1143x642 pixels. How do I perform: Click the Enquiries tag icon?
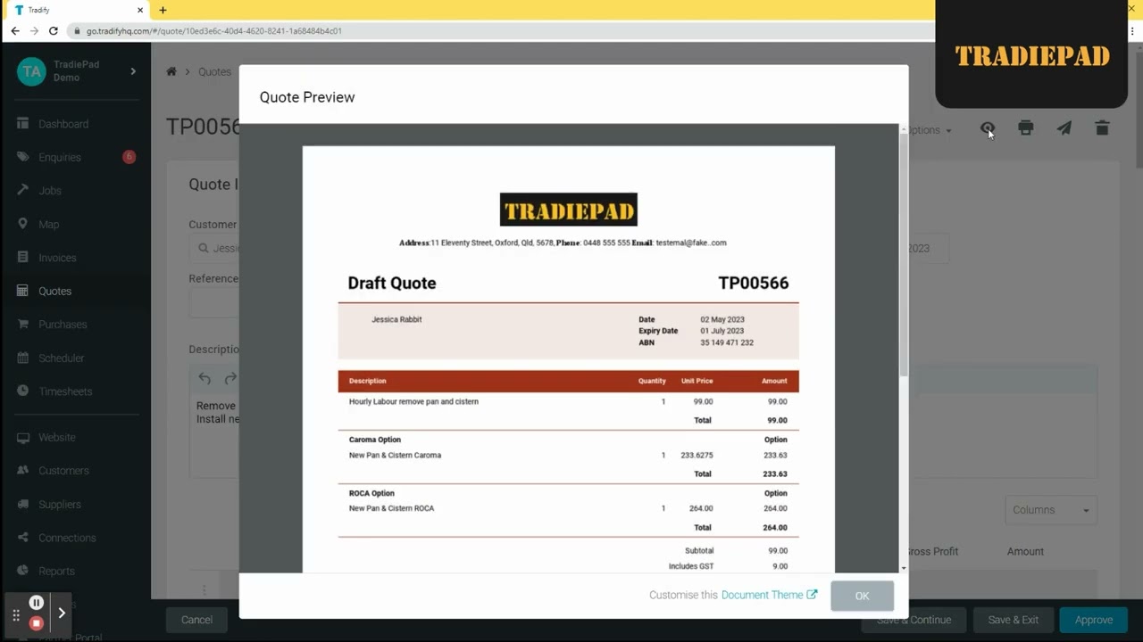coord(23,157)
